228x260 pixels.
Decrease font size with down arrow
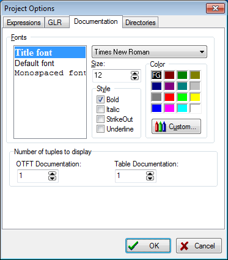click(x=134, y=78)
